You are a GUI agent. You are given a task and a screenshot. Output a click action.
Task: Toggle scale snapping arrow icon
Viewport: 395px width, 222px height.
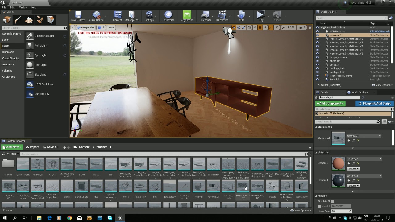point(283,27)
